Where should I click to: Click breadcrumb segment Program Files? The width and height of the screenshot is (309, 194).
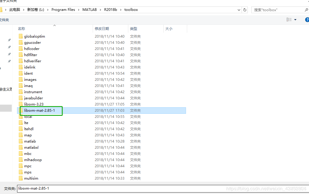pyautogui.click(x=63, y=10)
